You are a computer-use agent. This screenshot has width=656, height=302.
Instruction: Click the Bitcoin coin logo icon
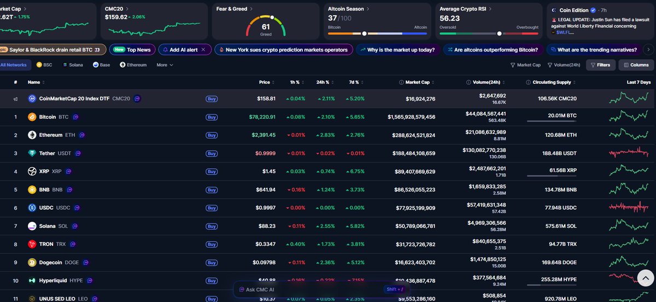coord(32,117)
